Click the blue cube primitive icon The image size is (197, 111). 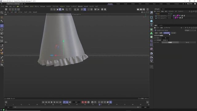[x=151, y=21]
